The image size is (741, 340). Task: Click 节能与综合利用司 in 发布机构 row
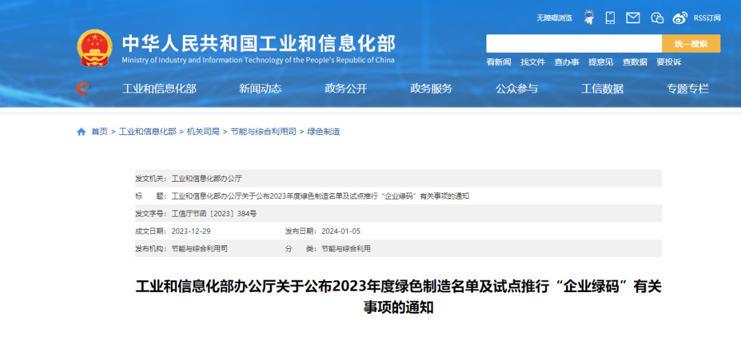pos(200,248)
